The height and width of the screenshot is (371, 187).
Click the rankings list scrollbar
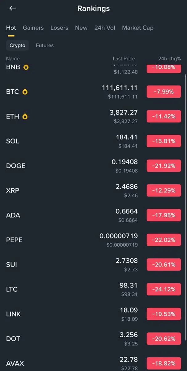(x=185, y=155)
